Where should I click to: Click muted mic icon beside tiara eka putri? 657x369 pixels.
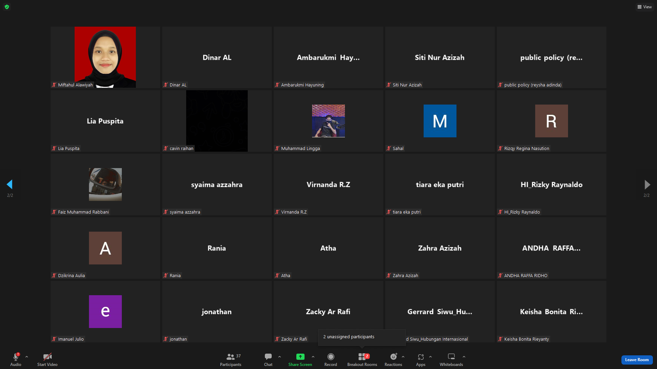click(389, 212)
